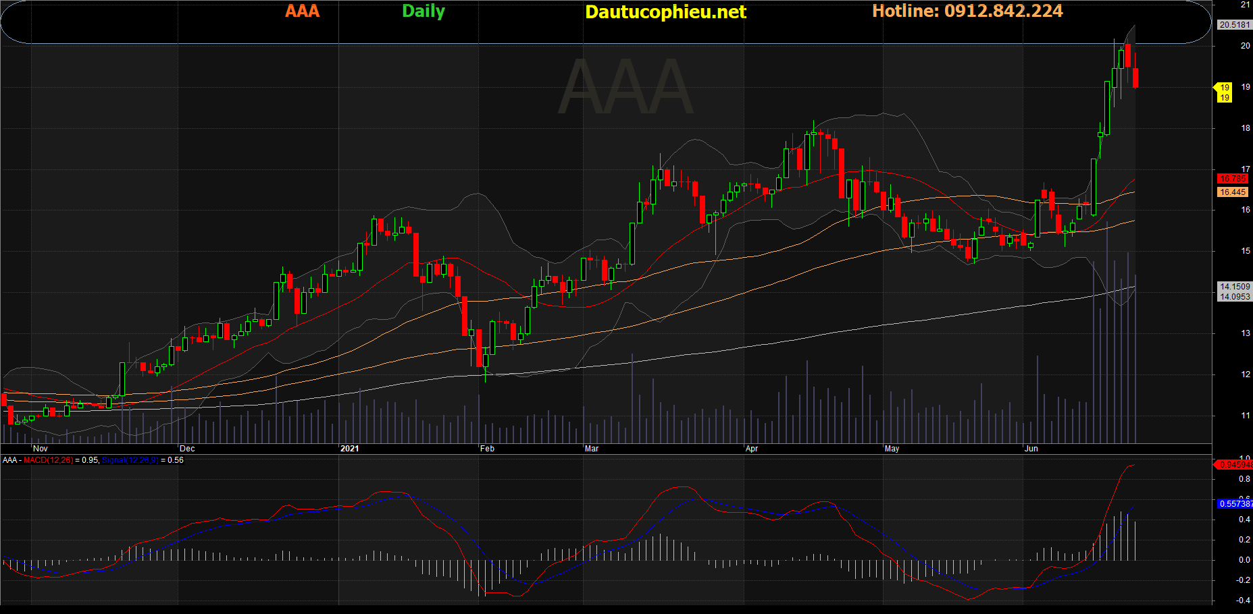This screenshot has width=1253, height=614.
Task: Click the Apr label on time axis
Action: click(752, 449)
